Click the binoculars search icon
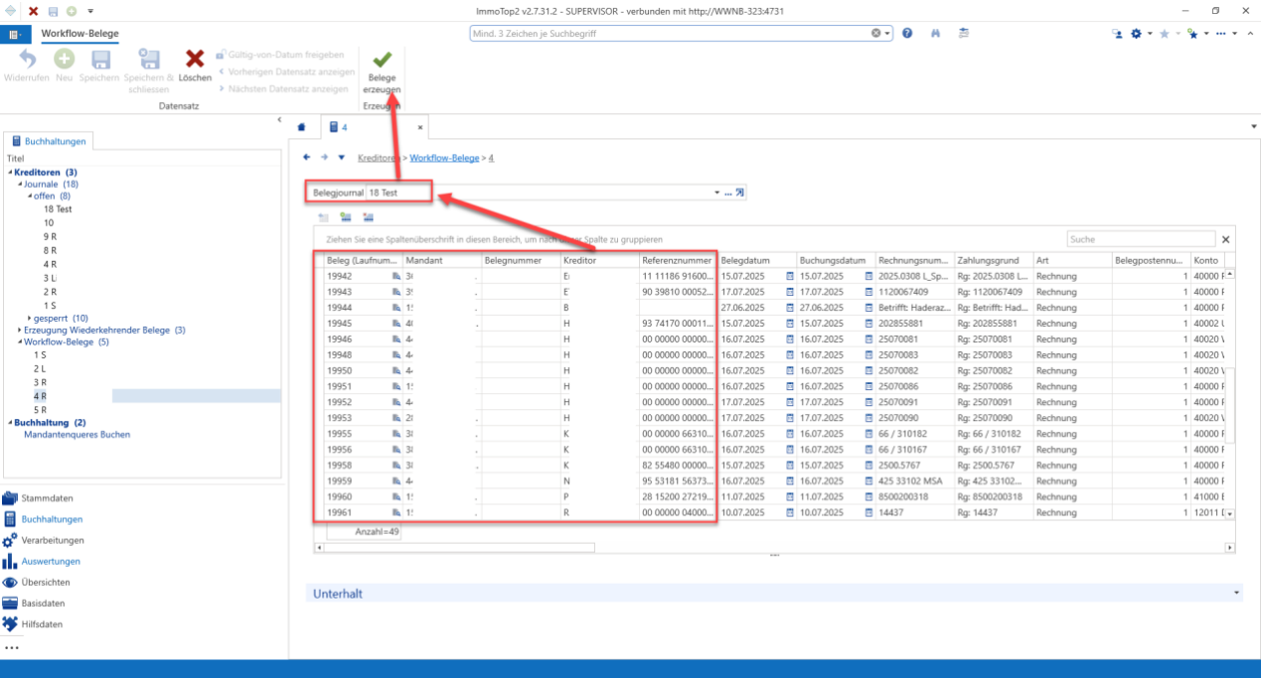1261x678 pixels. pos(935,33)
